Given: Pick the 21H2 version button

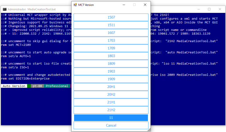Looking at the screenshot, I should 111,110.
